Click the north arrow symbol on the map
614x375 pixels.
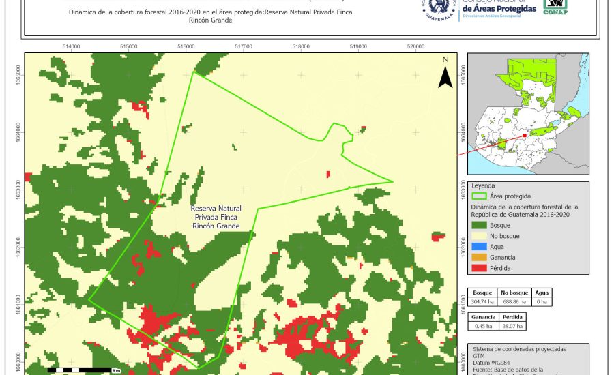[x=445, y=74]
